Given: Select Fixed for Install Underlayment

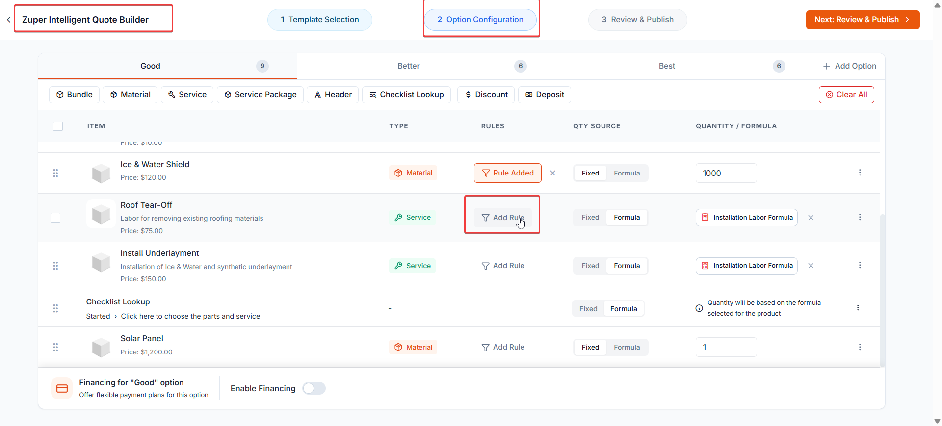Looking at the screenshot, I should pyautogui.click(x=590, y=266).
